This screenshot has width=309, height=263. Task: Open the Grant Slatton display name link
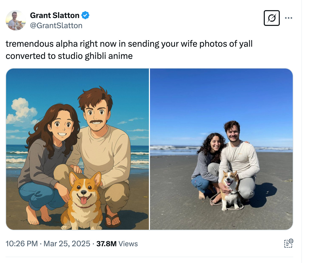tap(55, 15)
